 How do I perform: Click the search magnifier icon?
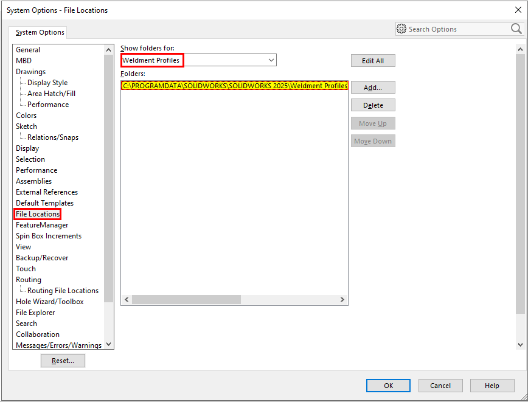(x=516, y=29)
